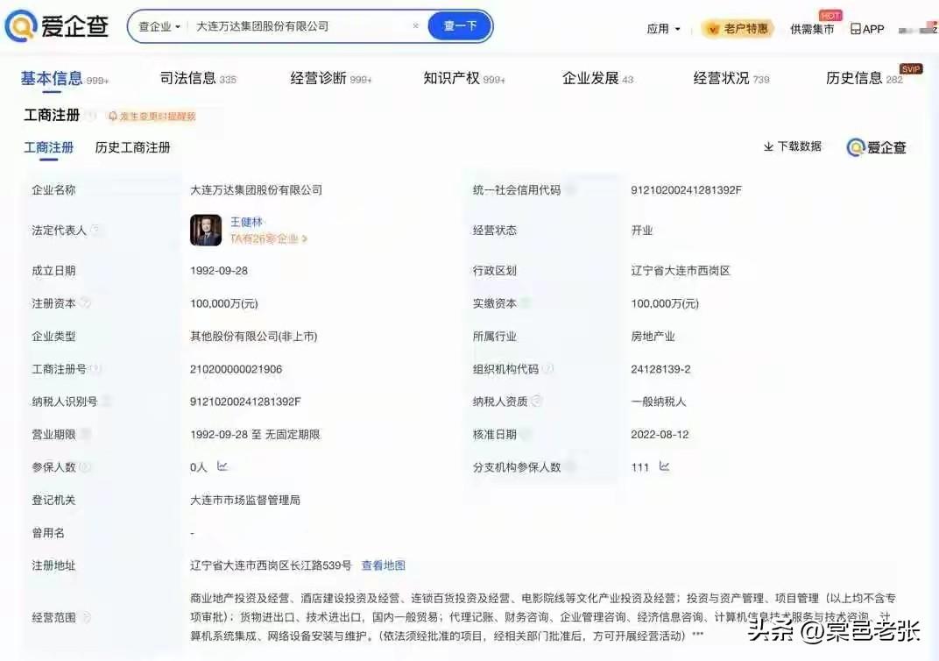Image resolution: width=939 pixels, height=661 pixels.
Task: Click the registrar 大连市市场监督管理局
Action: [x=245, y=500]
